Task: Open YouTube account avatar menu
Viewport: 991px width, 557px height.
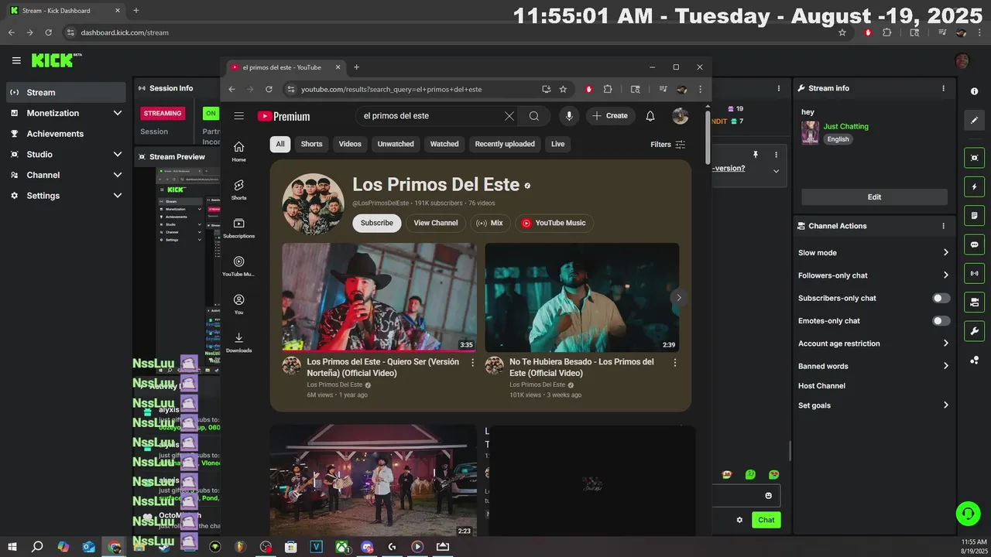Action: tap(681, 116)
